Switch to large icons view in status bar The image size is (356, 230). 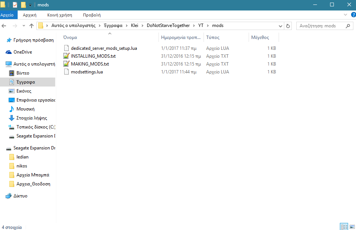point(351,227)
